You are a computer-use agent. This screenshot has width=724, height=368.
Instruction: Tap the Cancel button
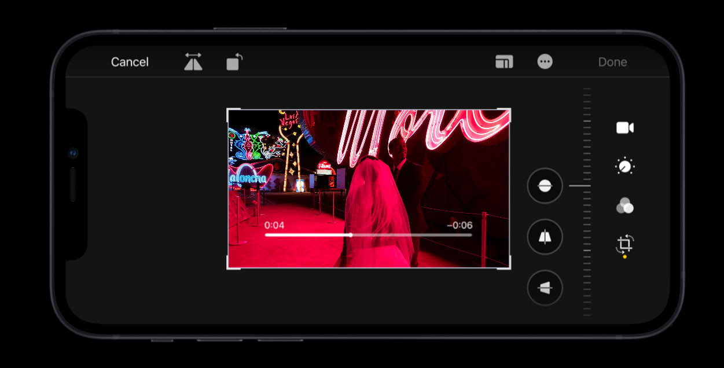pos(130,62)
